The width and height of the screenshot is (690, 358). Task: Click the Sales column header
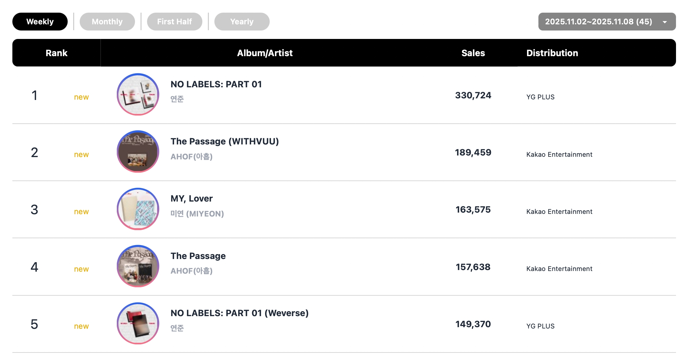click(473, 53)
